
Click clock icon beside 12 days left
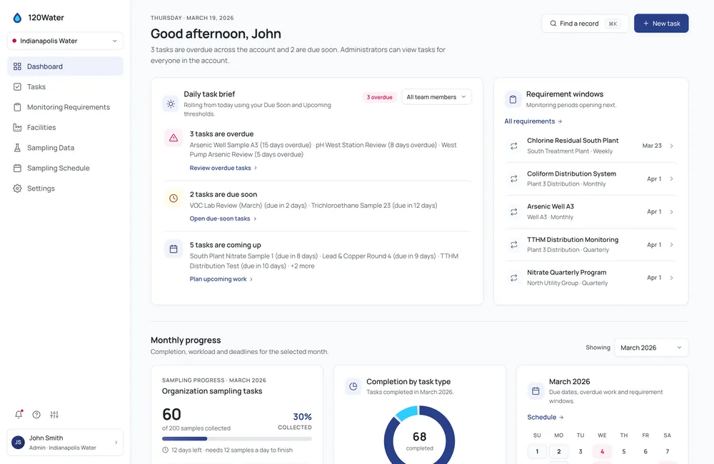pyautogui.click(x=166, y=450)
